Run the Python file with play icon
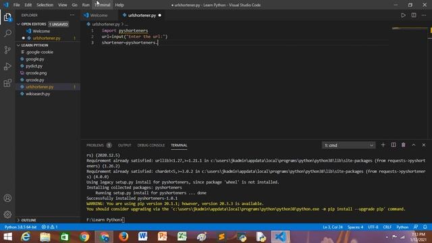The height and width of the screenshot is (243, 432). [403, 15]
